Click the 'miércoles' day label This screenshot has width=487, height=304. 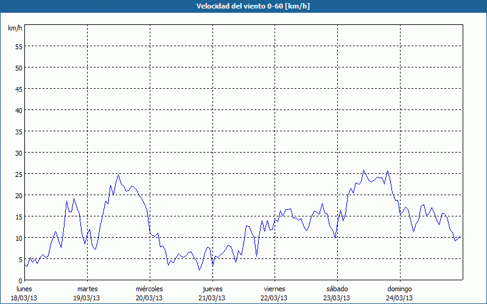pos(149,289)
